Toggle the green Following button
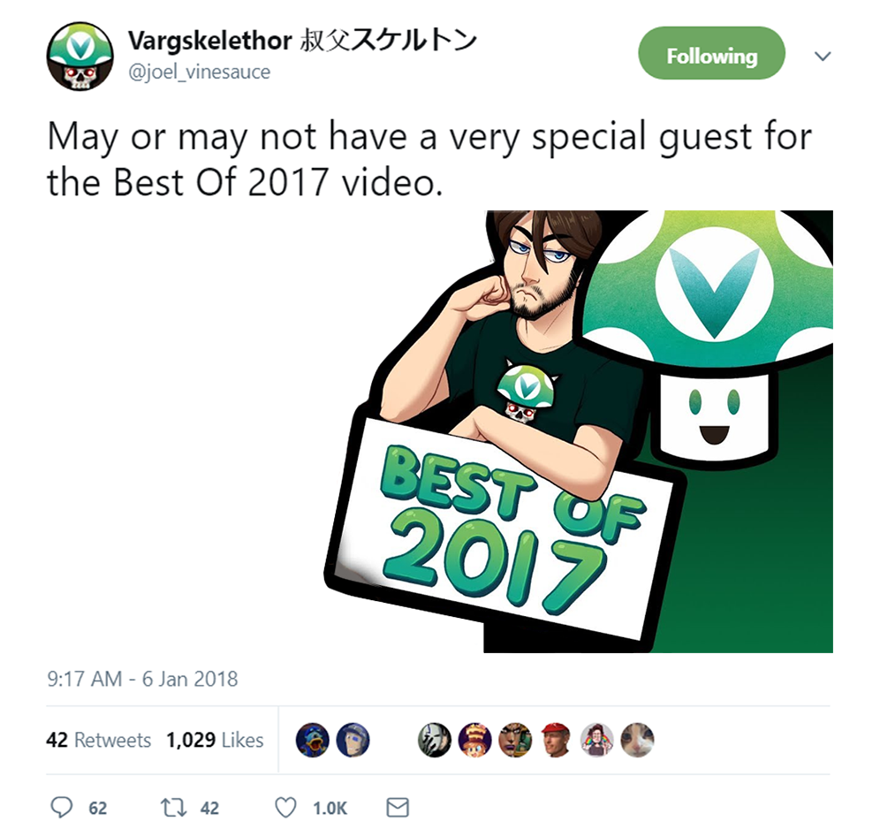Screen dimensions: 880x837 [711, 53]
